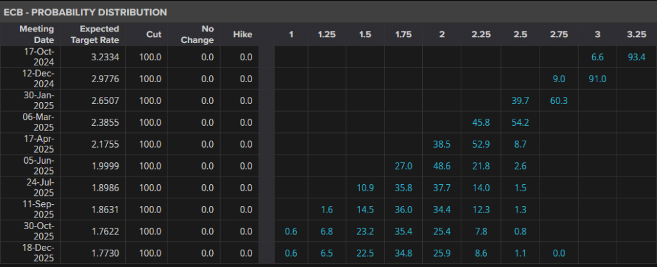Select the 30-Oct-2025 meeting date cell
657x267 pixels.
coord(31,231)
